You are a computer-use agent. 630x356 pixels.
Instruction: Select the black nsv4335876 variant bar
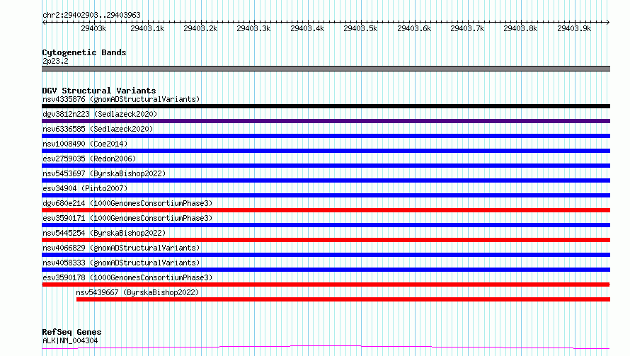pos(326,106)
